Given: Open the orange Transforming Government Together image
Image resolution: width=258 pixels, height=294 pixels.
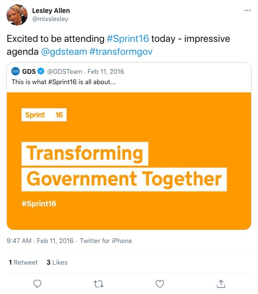Looking at the screenshot, I should coord(129,161).
